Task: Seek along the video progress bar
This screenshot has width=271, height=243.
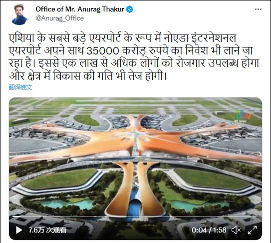Action: (135, 216)
